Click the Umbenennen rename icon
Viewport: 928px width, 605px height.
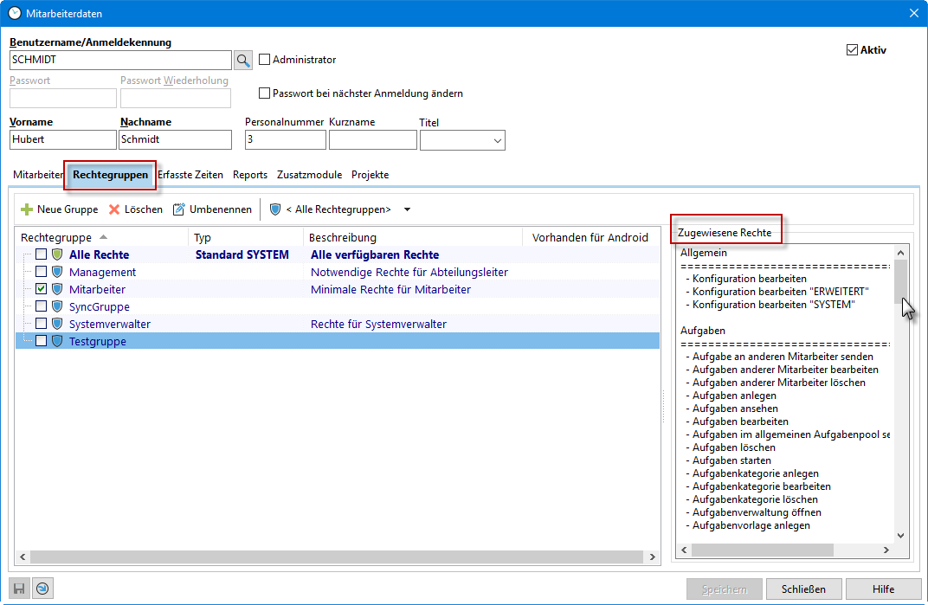pyautogui.click(x=179, y=209)
